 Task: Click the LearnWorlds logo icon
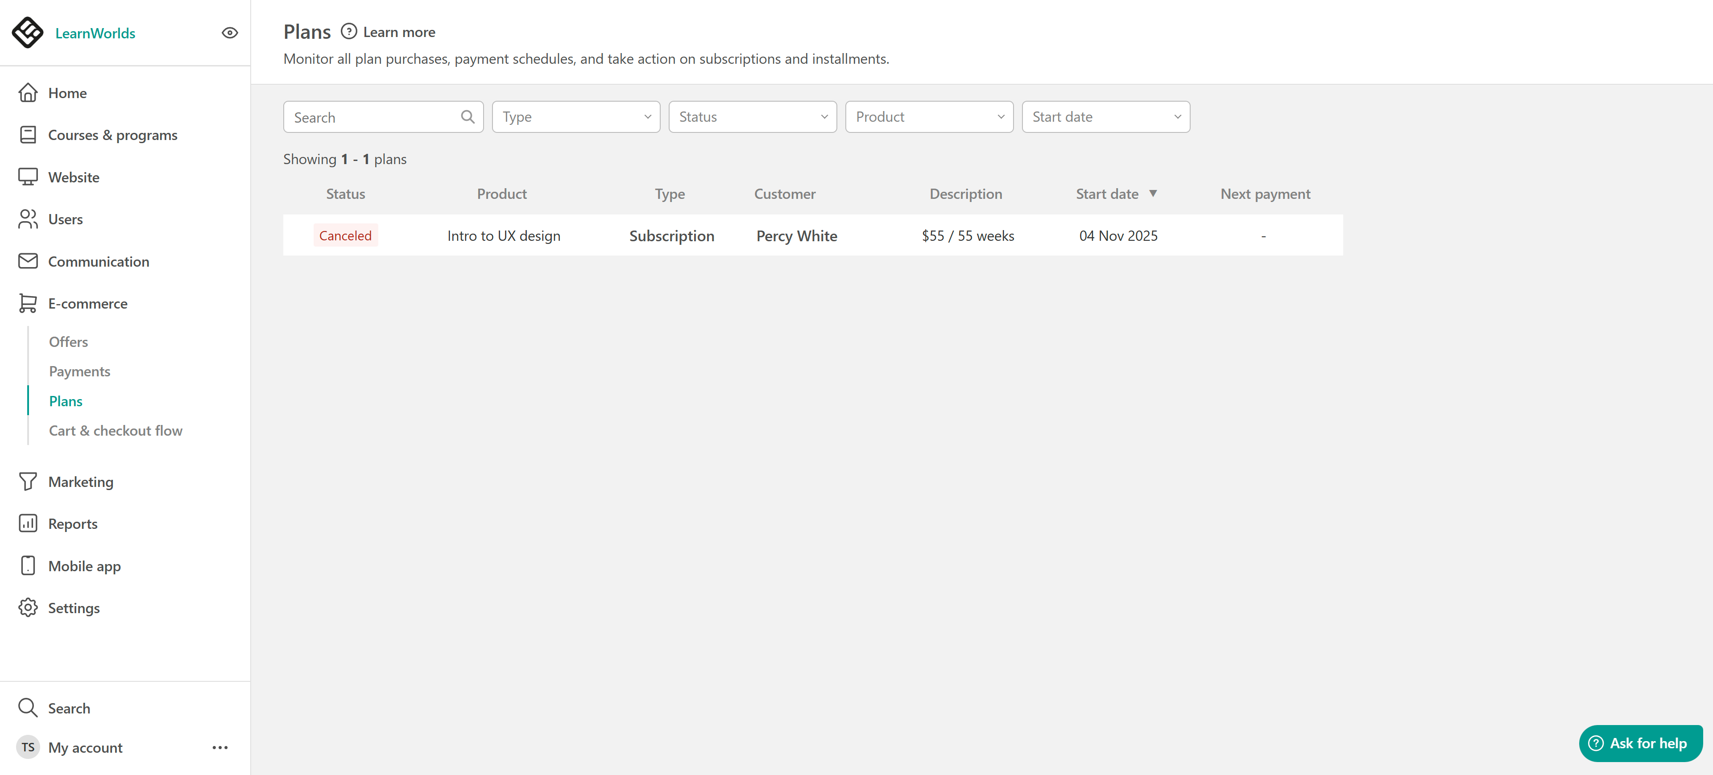click(27, 33)
